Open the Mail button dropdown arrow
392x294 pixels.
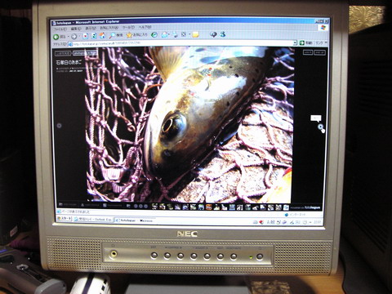tap(170, 35)
